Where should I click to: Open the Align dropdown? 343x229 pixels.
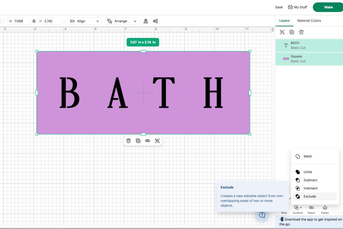click(84, 21)
